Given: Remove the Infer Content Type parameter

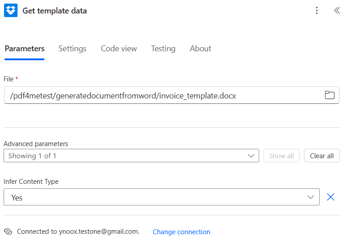Looking at the screenshot, I should tap(330, 197).
